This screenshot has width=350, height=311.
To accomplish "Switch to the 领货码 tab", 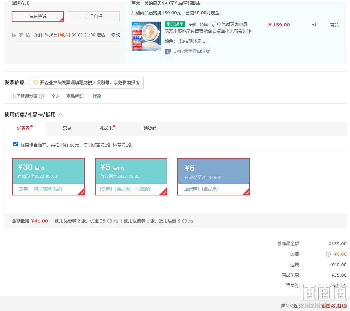I will [x=150, y=128].
